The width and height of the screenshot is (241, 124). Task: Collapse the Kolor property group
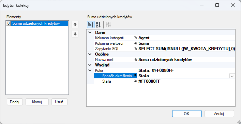(90, 70)
